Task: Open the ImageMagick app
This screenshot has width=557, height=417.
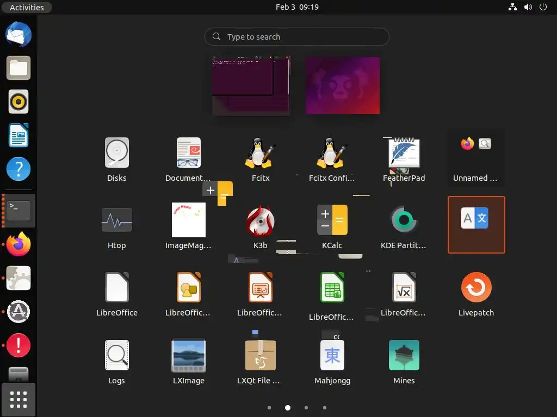Action: (188, 226)
